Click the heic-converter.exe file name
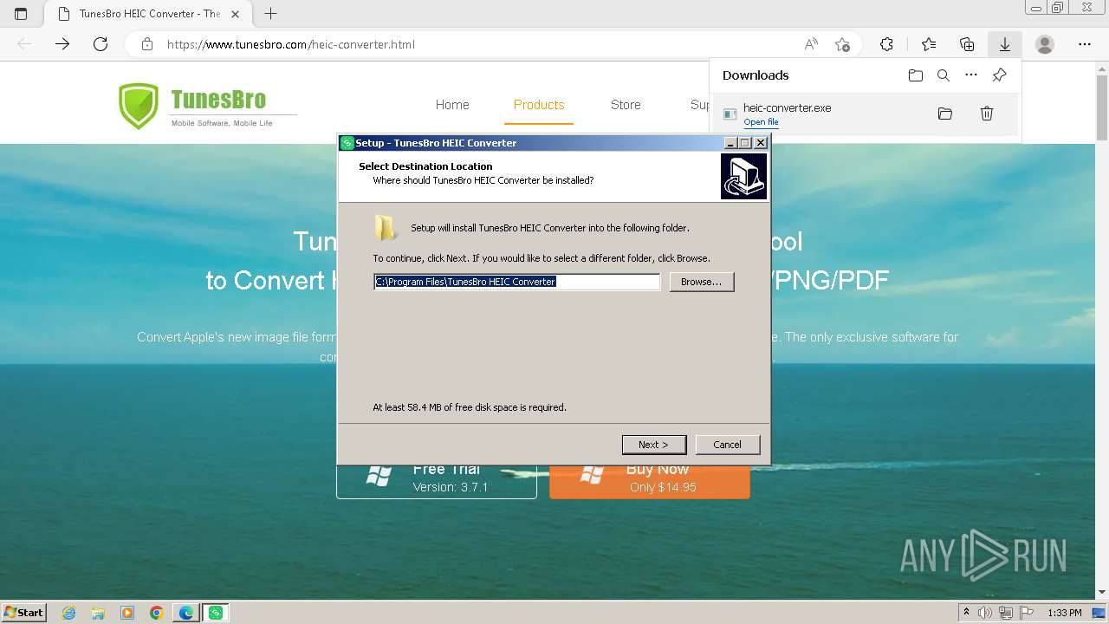The width and height of the screenshot is (1109, 624). coord(788,107)
